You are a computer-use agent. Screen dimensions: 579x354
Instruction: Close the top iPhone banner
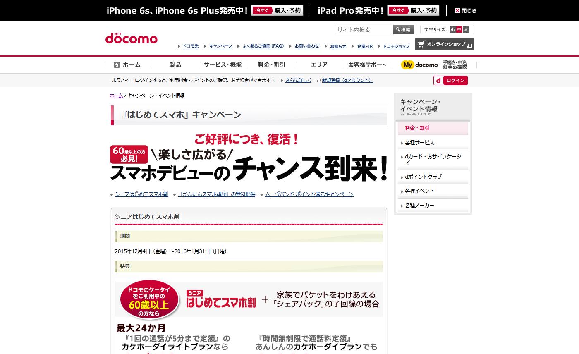click(x=466, y=11)
